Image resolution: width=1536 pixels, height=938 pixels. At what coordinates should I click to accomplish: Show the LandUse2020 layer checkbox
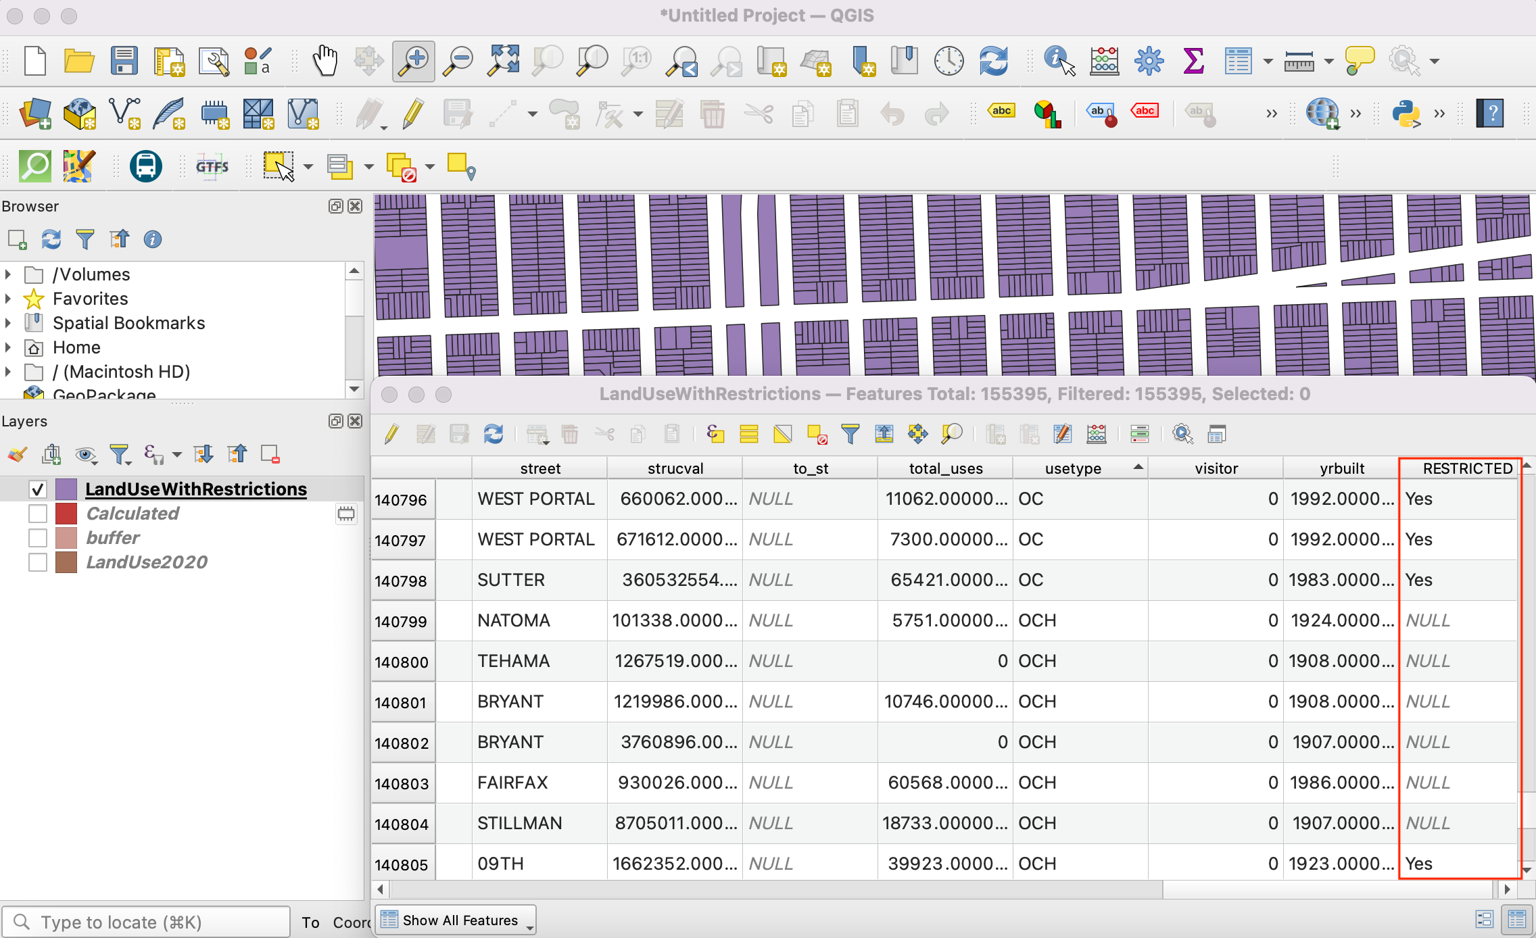[38, 562]
